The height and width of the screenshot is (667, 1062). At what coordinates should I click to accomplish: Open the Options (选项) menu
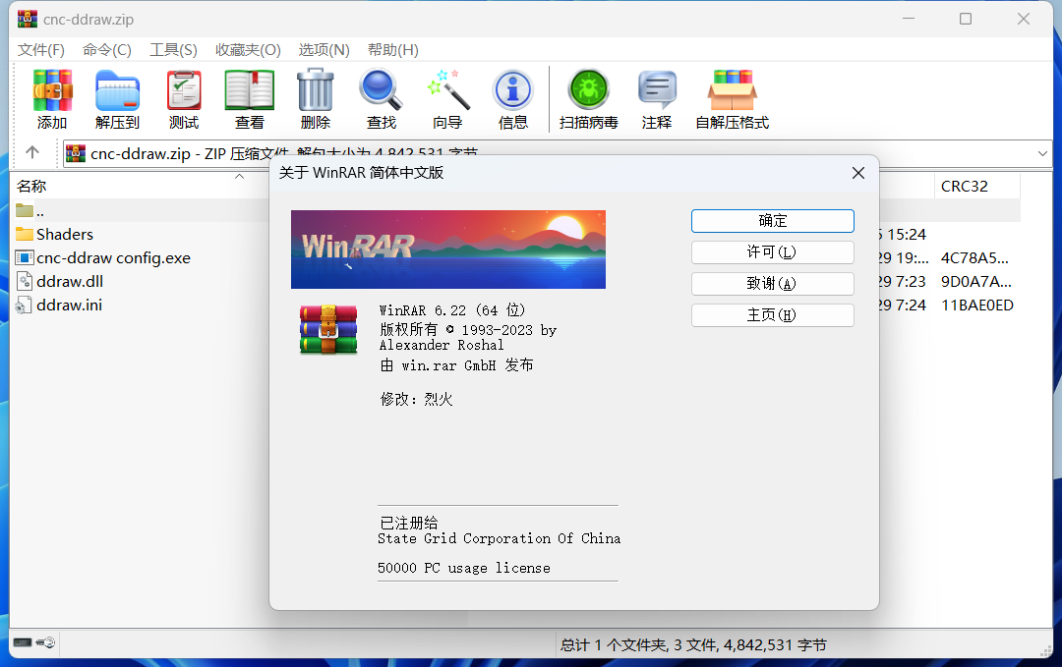pyautogui.click(x=324, y=50)
